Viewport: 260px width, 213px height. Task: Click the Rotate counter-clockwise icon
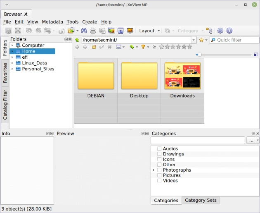coord(29,31)
